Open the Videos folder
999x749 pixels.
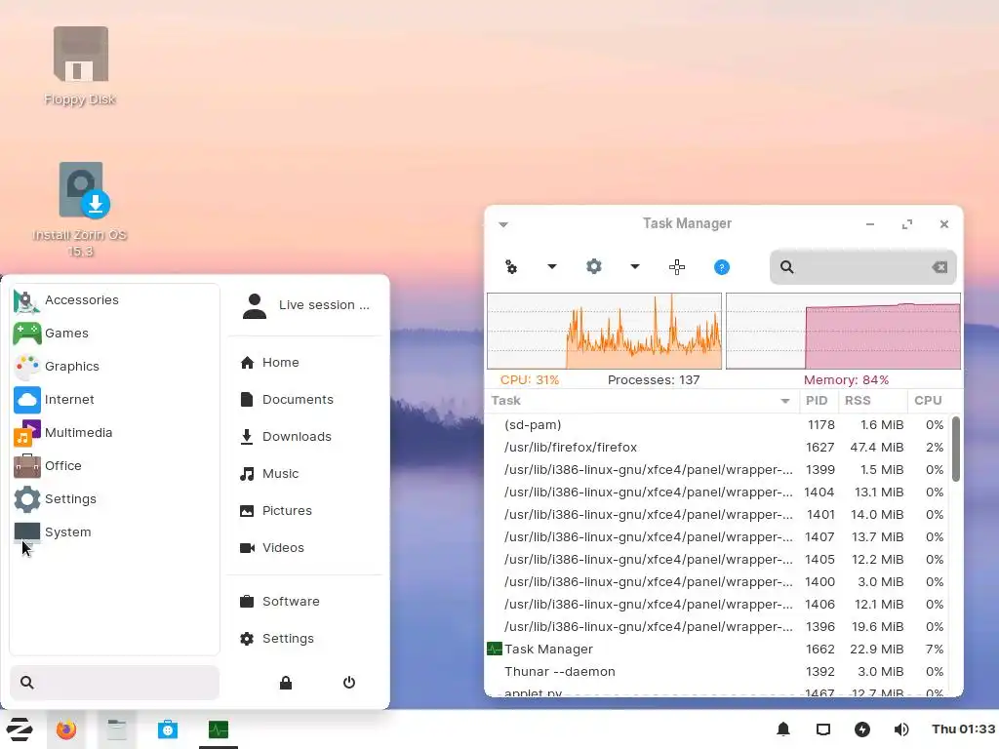pyautogui.click(x=305, y=547)
